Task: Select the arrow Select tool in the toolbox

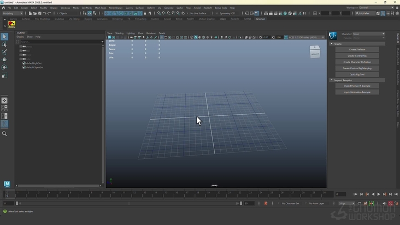Action: pos(4,37)
